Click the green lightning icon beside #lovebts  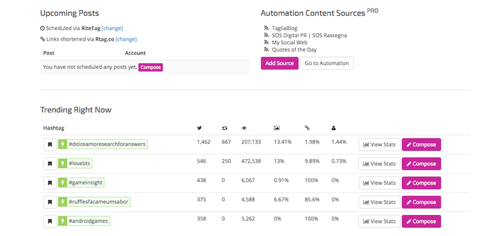pyautogui.click(x=62, y=164)
